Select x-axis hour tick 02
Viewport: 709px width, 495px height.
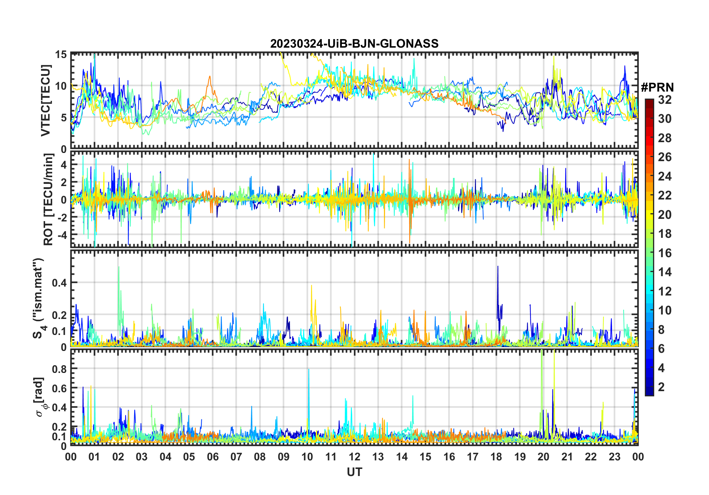(118, 457)
